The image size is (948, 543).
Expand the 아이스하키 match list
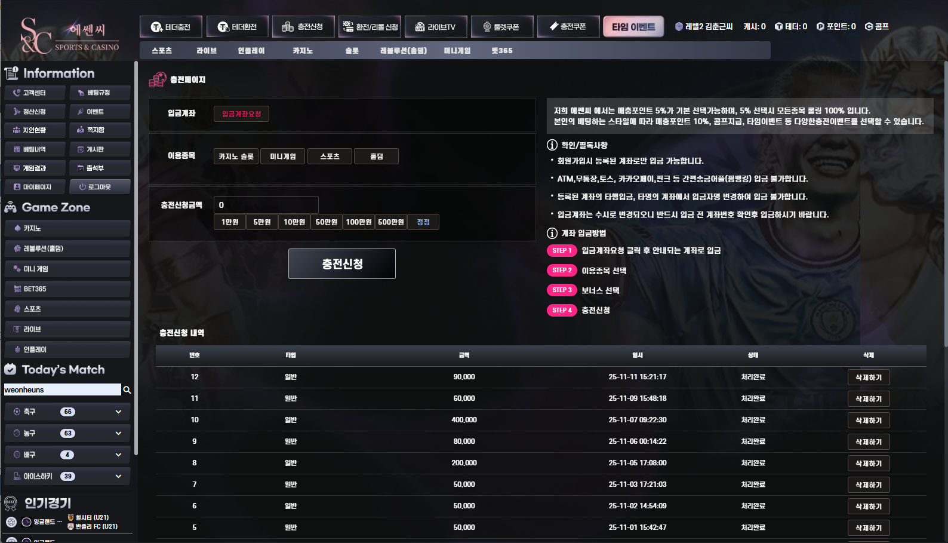118,477
